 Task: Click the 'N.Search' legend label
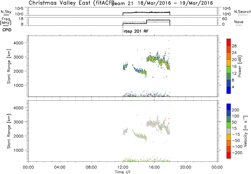(242, 12)
